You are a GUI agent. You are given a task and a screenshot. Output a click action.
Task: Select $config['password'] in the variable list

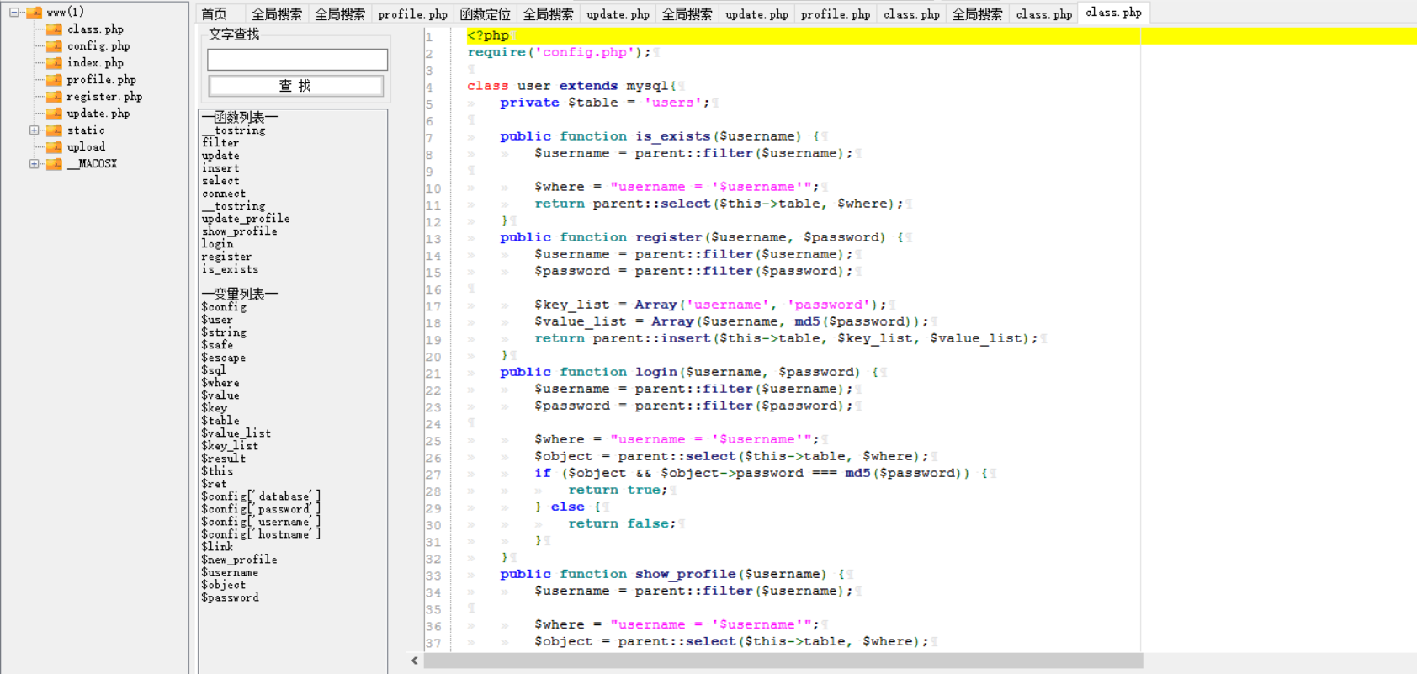click(261, 509)
